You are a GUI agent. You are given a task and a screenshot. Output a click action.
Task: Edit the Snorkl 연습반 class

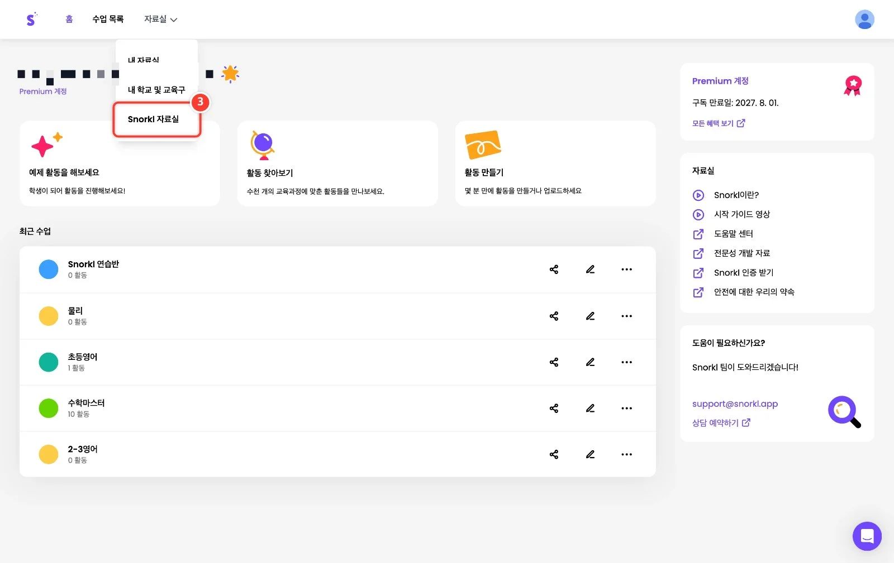[x=590, y=270]
